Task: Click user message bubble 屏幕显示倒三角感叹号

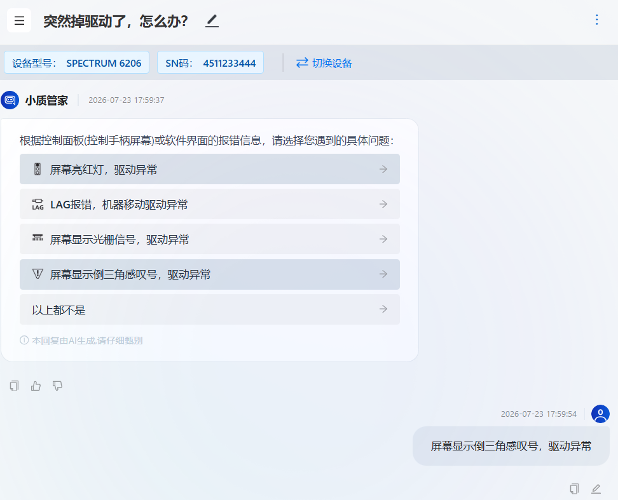Action: pos(511,446)
